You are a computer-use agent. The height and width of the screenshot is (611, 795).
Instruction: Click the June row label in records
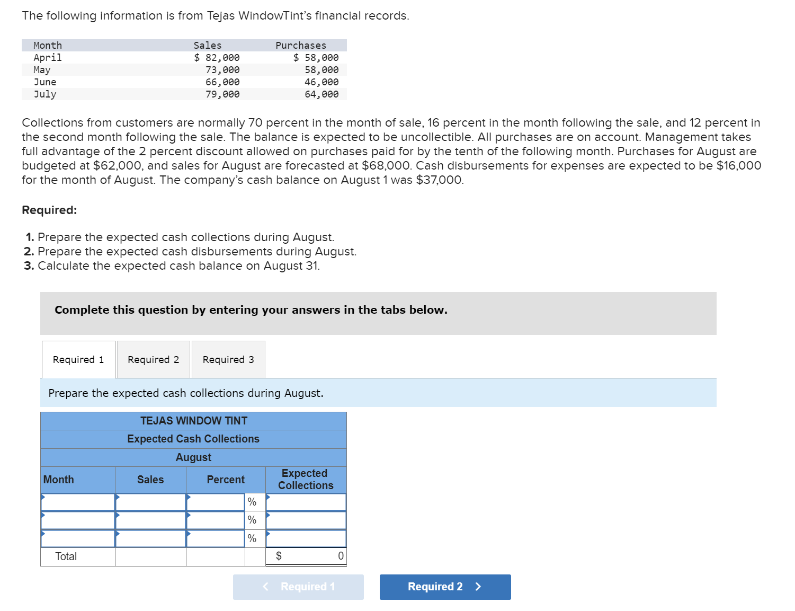click(45, 82)
